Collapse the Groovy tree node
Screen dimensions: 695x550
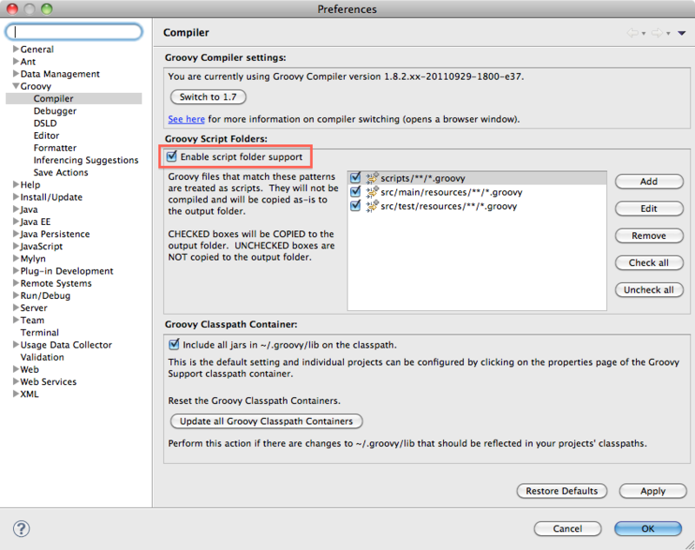point(16,86)
